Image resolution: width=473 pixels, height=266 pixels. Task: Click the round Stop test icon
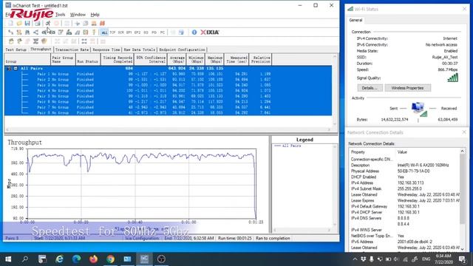[56, 23]
